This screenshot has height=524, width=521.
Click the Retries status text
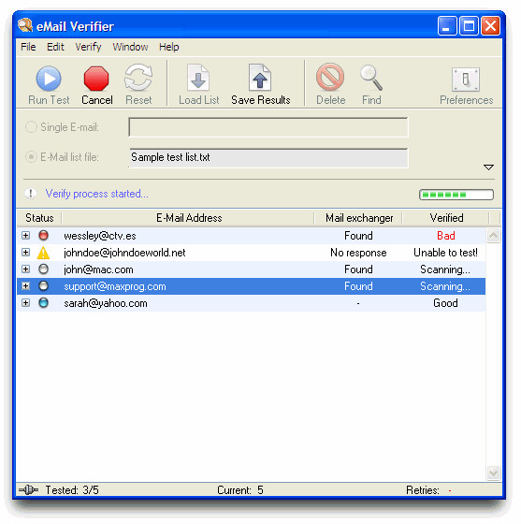423,490
